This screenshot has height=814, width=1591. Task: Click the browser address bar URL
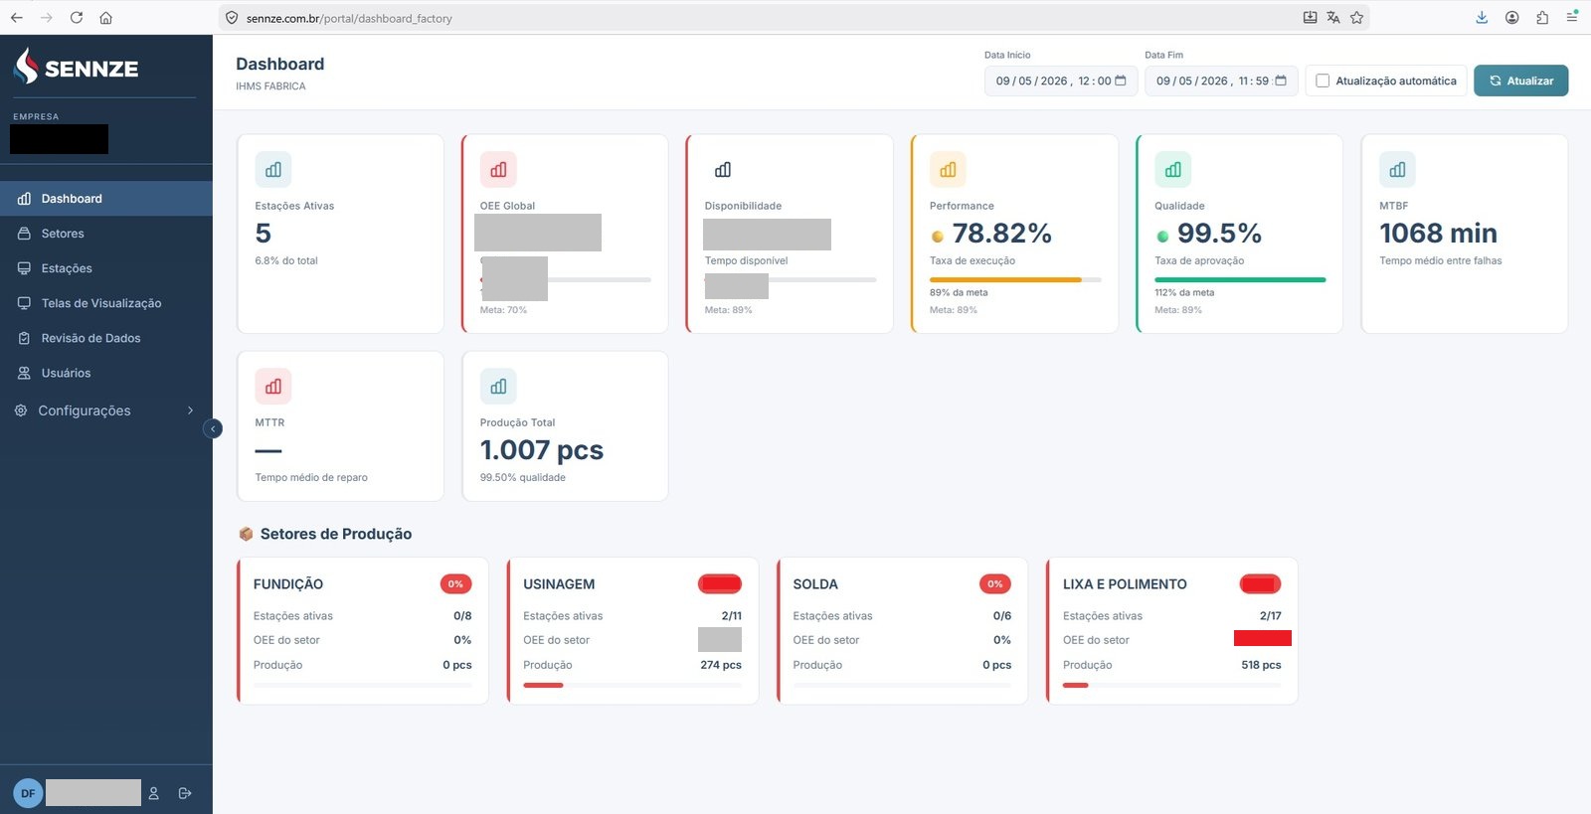349,18
